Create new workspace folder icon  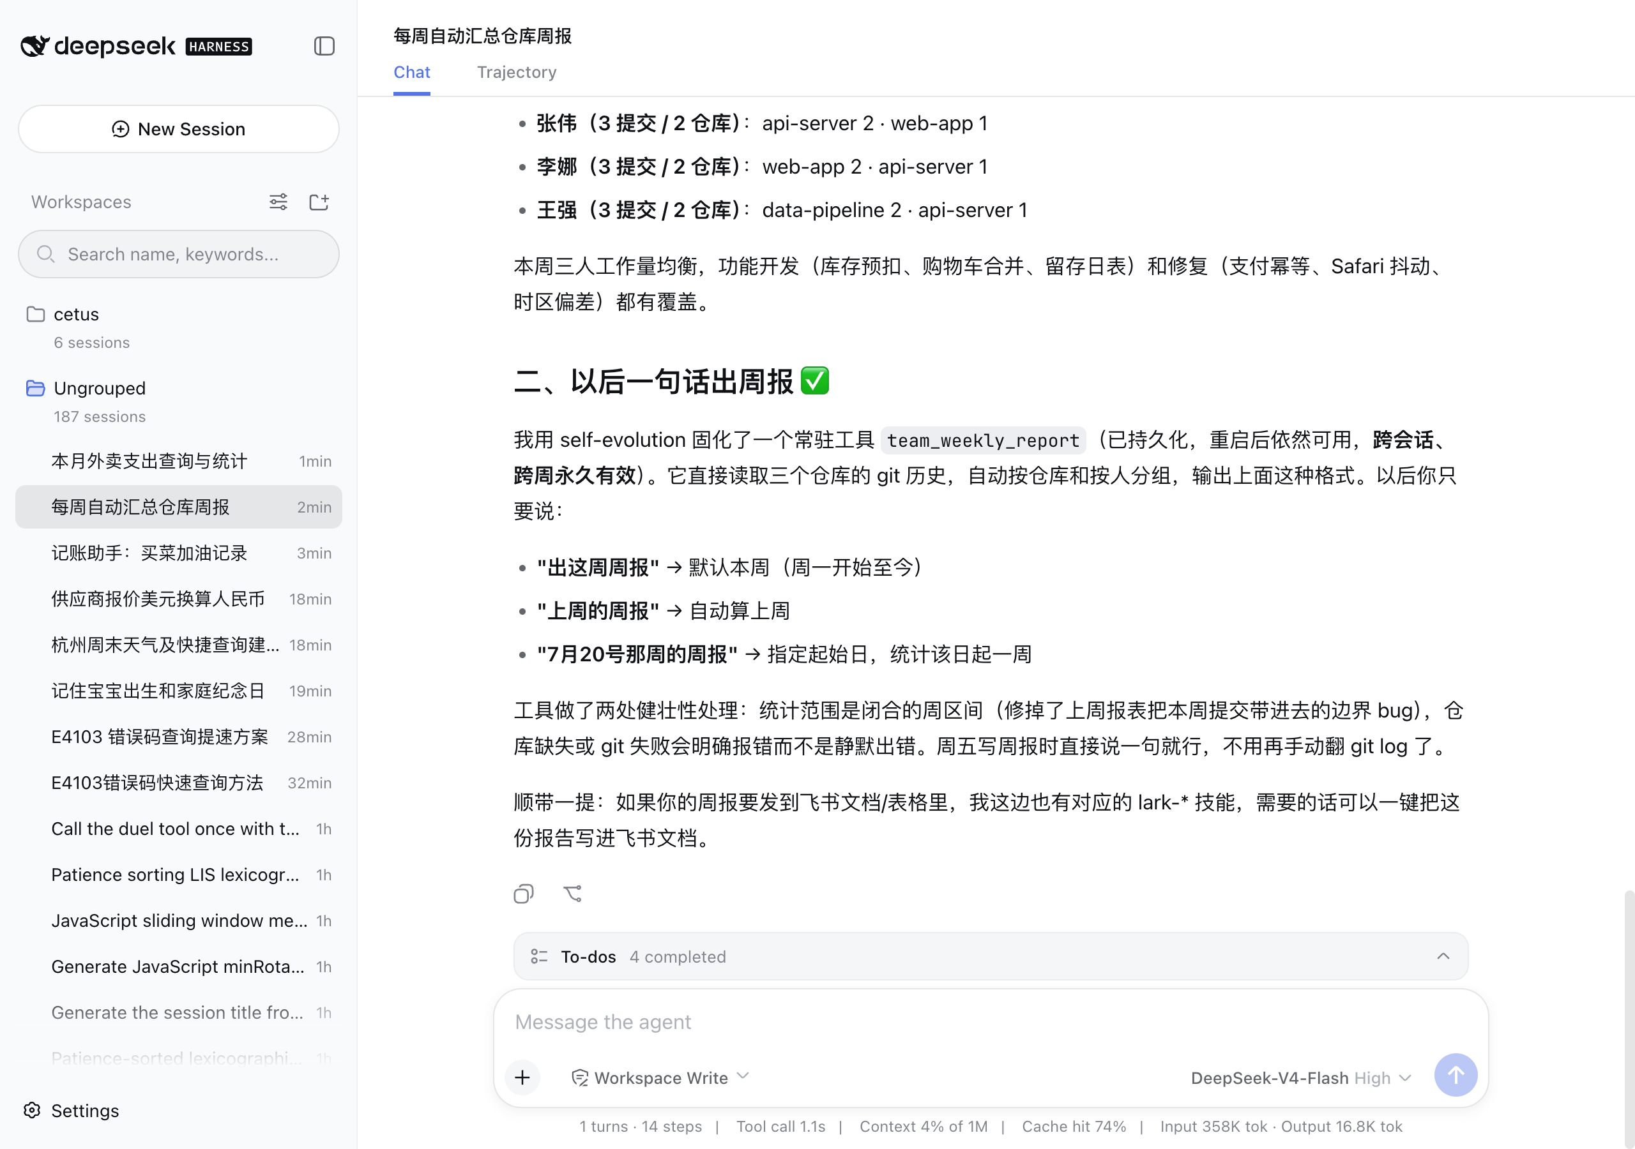(319, 202)
